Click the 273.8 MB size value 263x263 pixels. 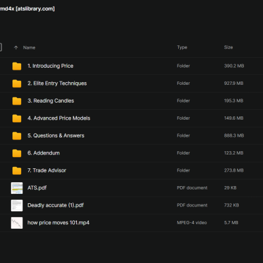[x=234, y=170]
